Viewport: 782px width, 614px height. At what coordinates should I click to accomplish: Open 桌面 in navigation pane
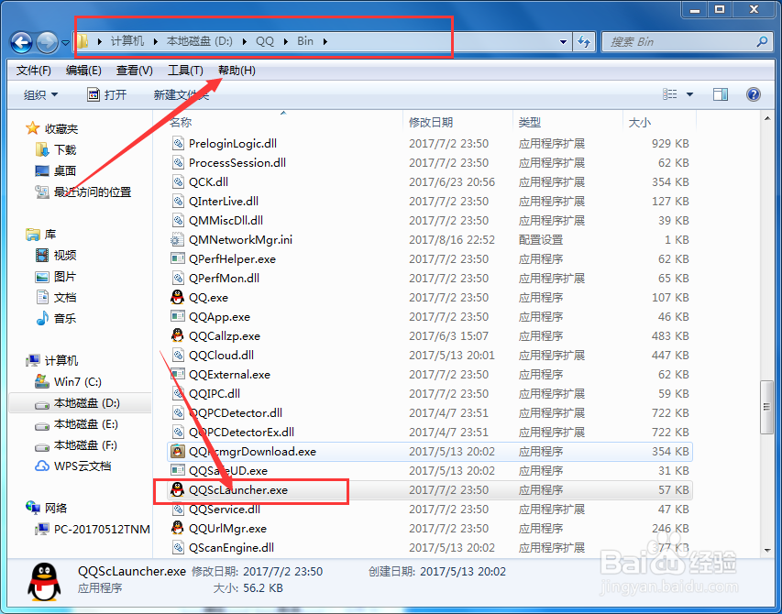tap(65, 170)
